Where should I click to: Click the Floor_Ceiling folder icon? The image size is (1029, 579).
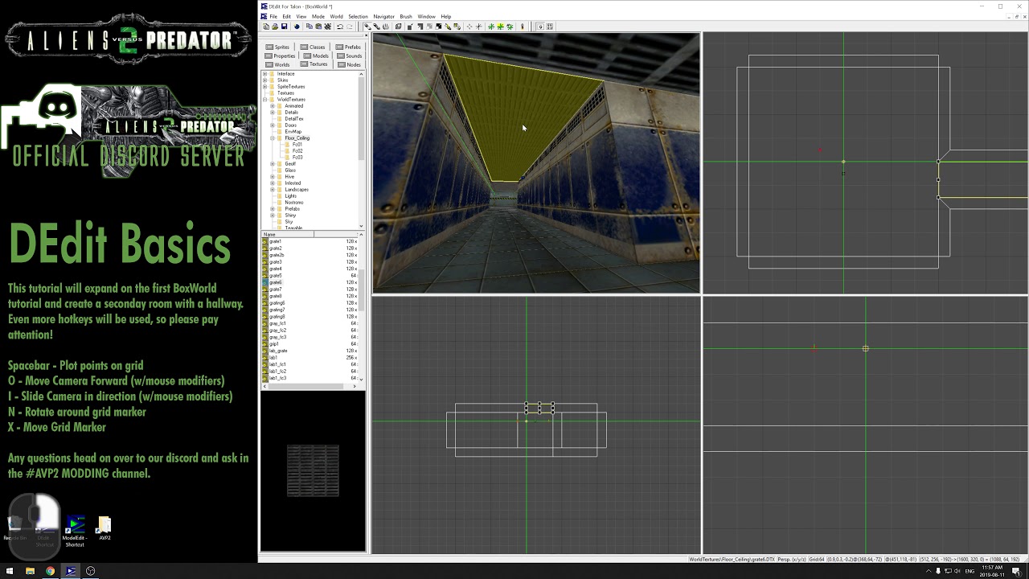[x=281, y=138]
